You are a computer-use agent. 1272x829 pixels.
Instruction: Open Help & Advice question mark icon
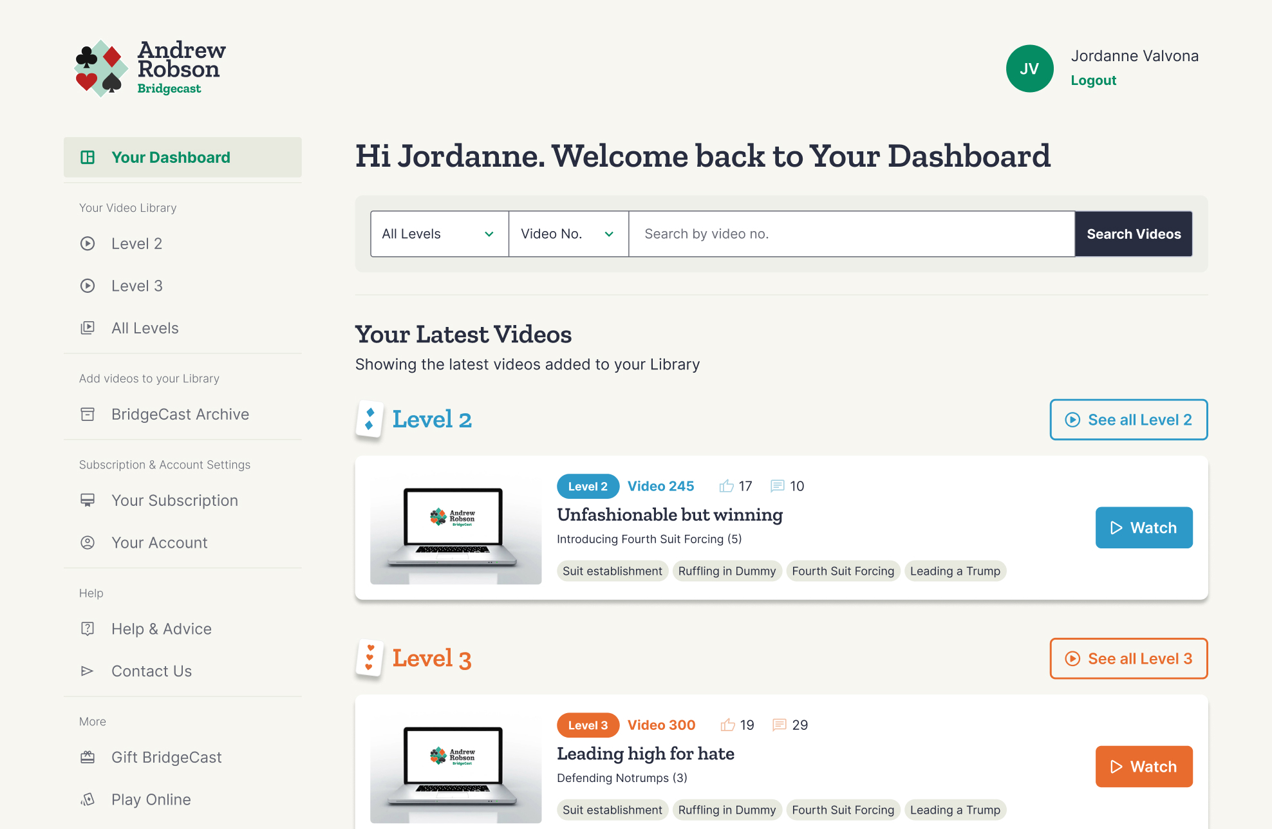88,629
